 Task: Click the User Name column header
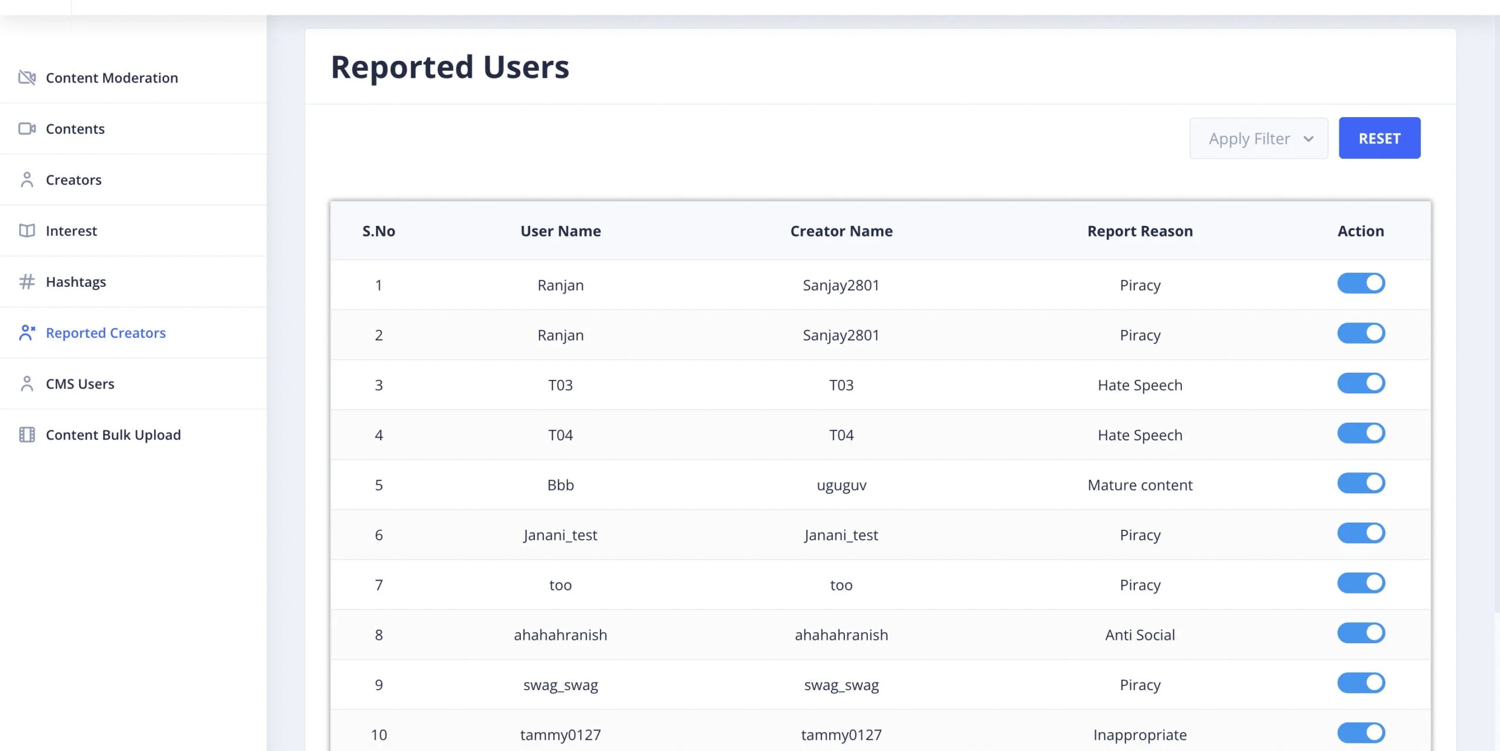tap(560, 231)
